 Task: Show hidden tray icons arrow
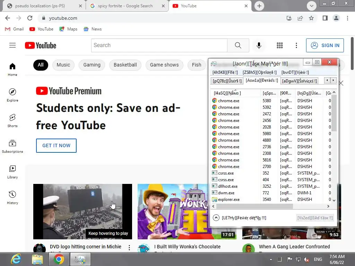(x=271, y=259)
